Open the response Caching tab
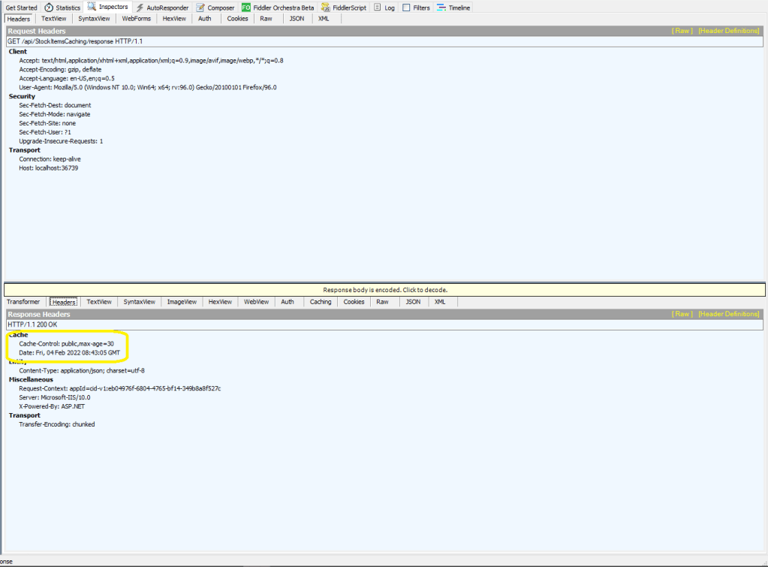Screen dimensions: 768x567 point(321,302)
